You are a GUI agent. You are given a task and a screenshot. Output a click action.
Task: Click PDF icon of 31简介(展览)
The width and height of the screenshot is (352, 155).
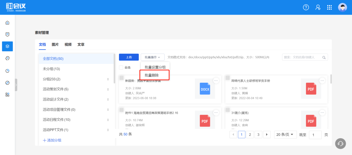click(x=311, y=121)
